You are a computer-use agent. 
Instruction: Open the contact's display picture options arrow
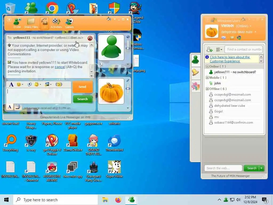click(x=128, y=64)
